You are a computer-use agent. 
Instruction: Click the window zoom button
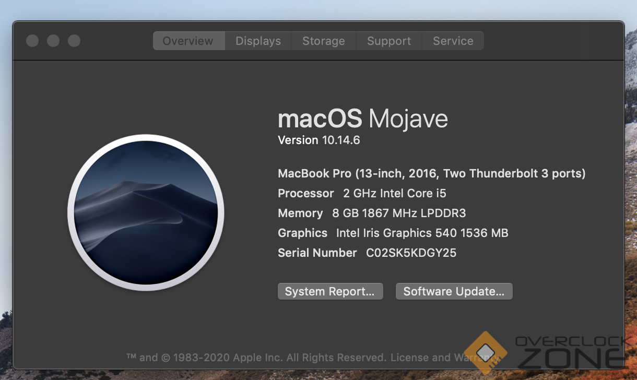pos(74,41)
